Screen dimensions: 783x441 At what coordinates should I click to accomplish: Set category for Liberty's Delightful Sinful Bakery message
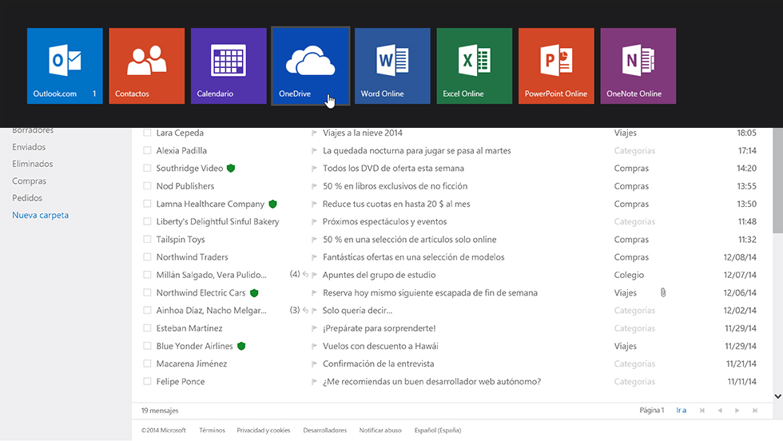[x=634, y=221]
